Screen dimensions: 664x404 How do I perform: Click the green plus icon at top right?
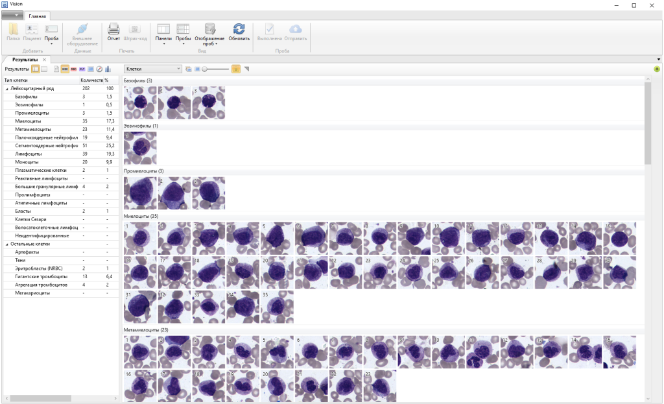(x=657, y=69)
